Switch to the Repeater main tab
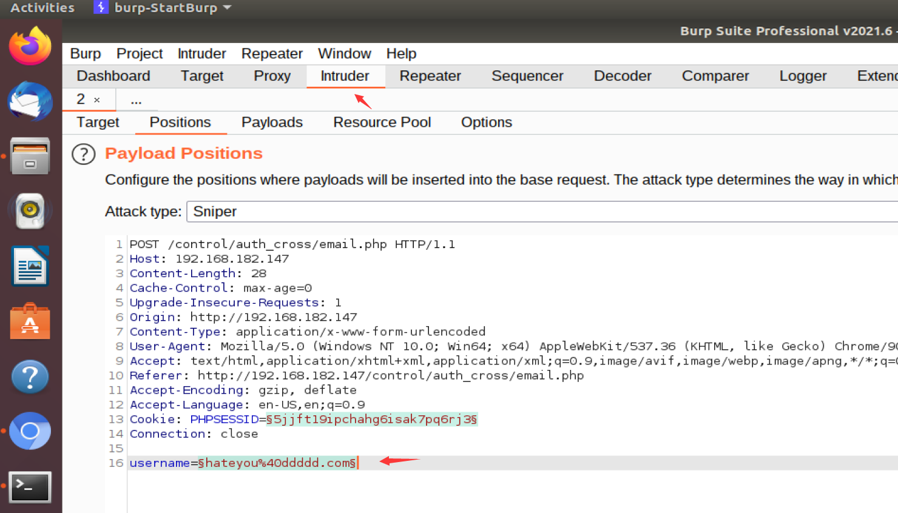 pyautogui.click(x=430, y=76)
